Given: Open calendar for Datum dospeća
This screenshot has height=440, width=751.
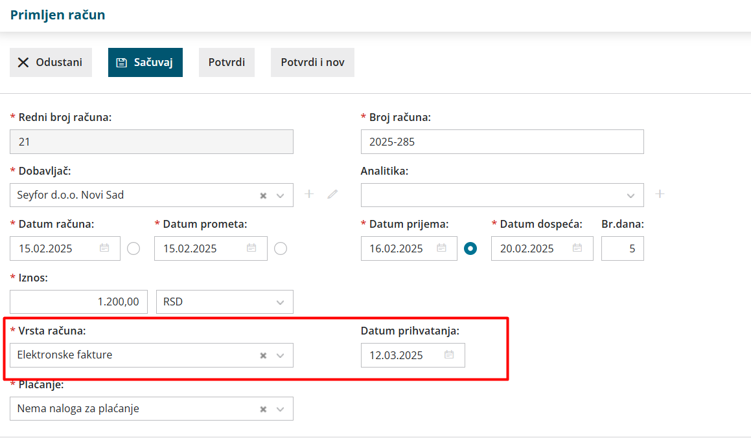Looking at the screenshot, I should 577,248.
